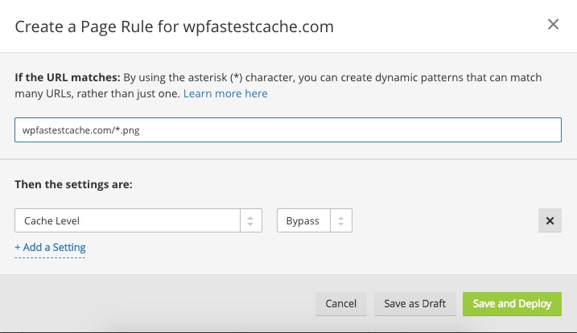Click the 'Then the settings are:' heading
The image size is (577, 333).
click(73, 184)
